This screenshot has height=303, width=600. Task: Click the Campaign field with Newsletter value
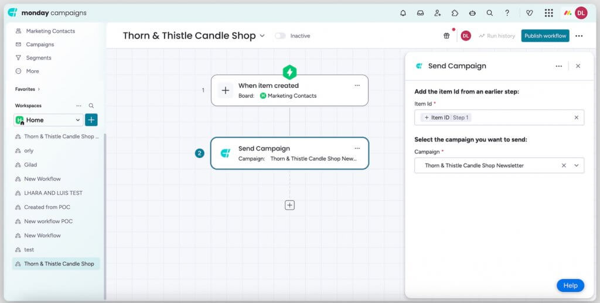pos(499,166)
